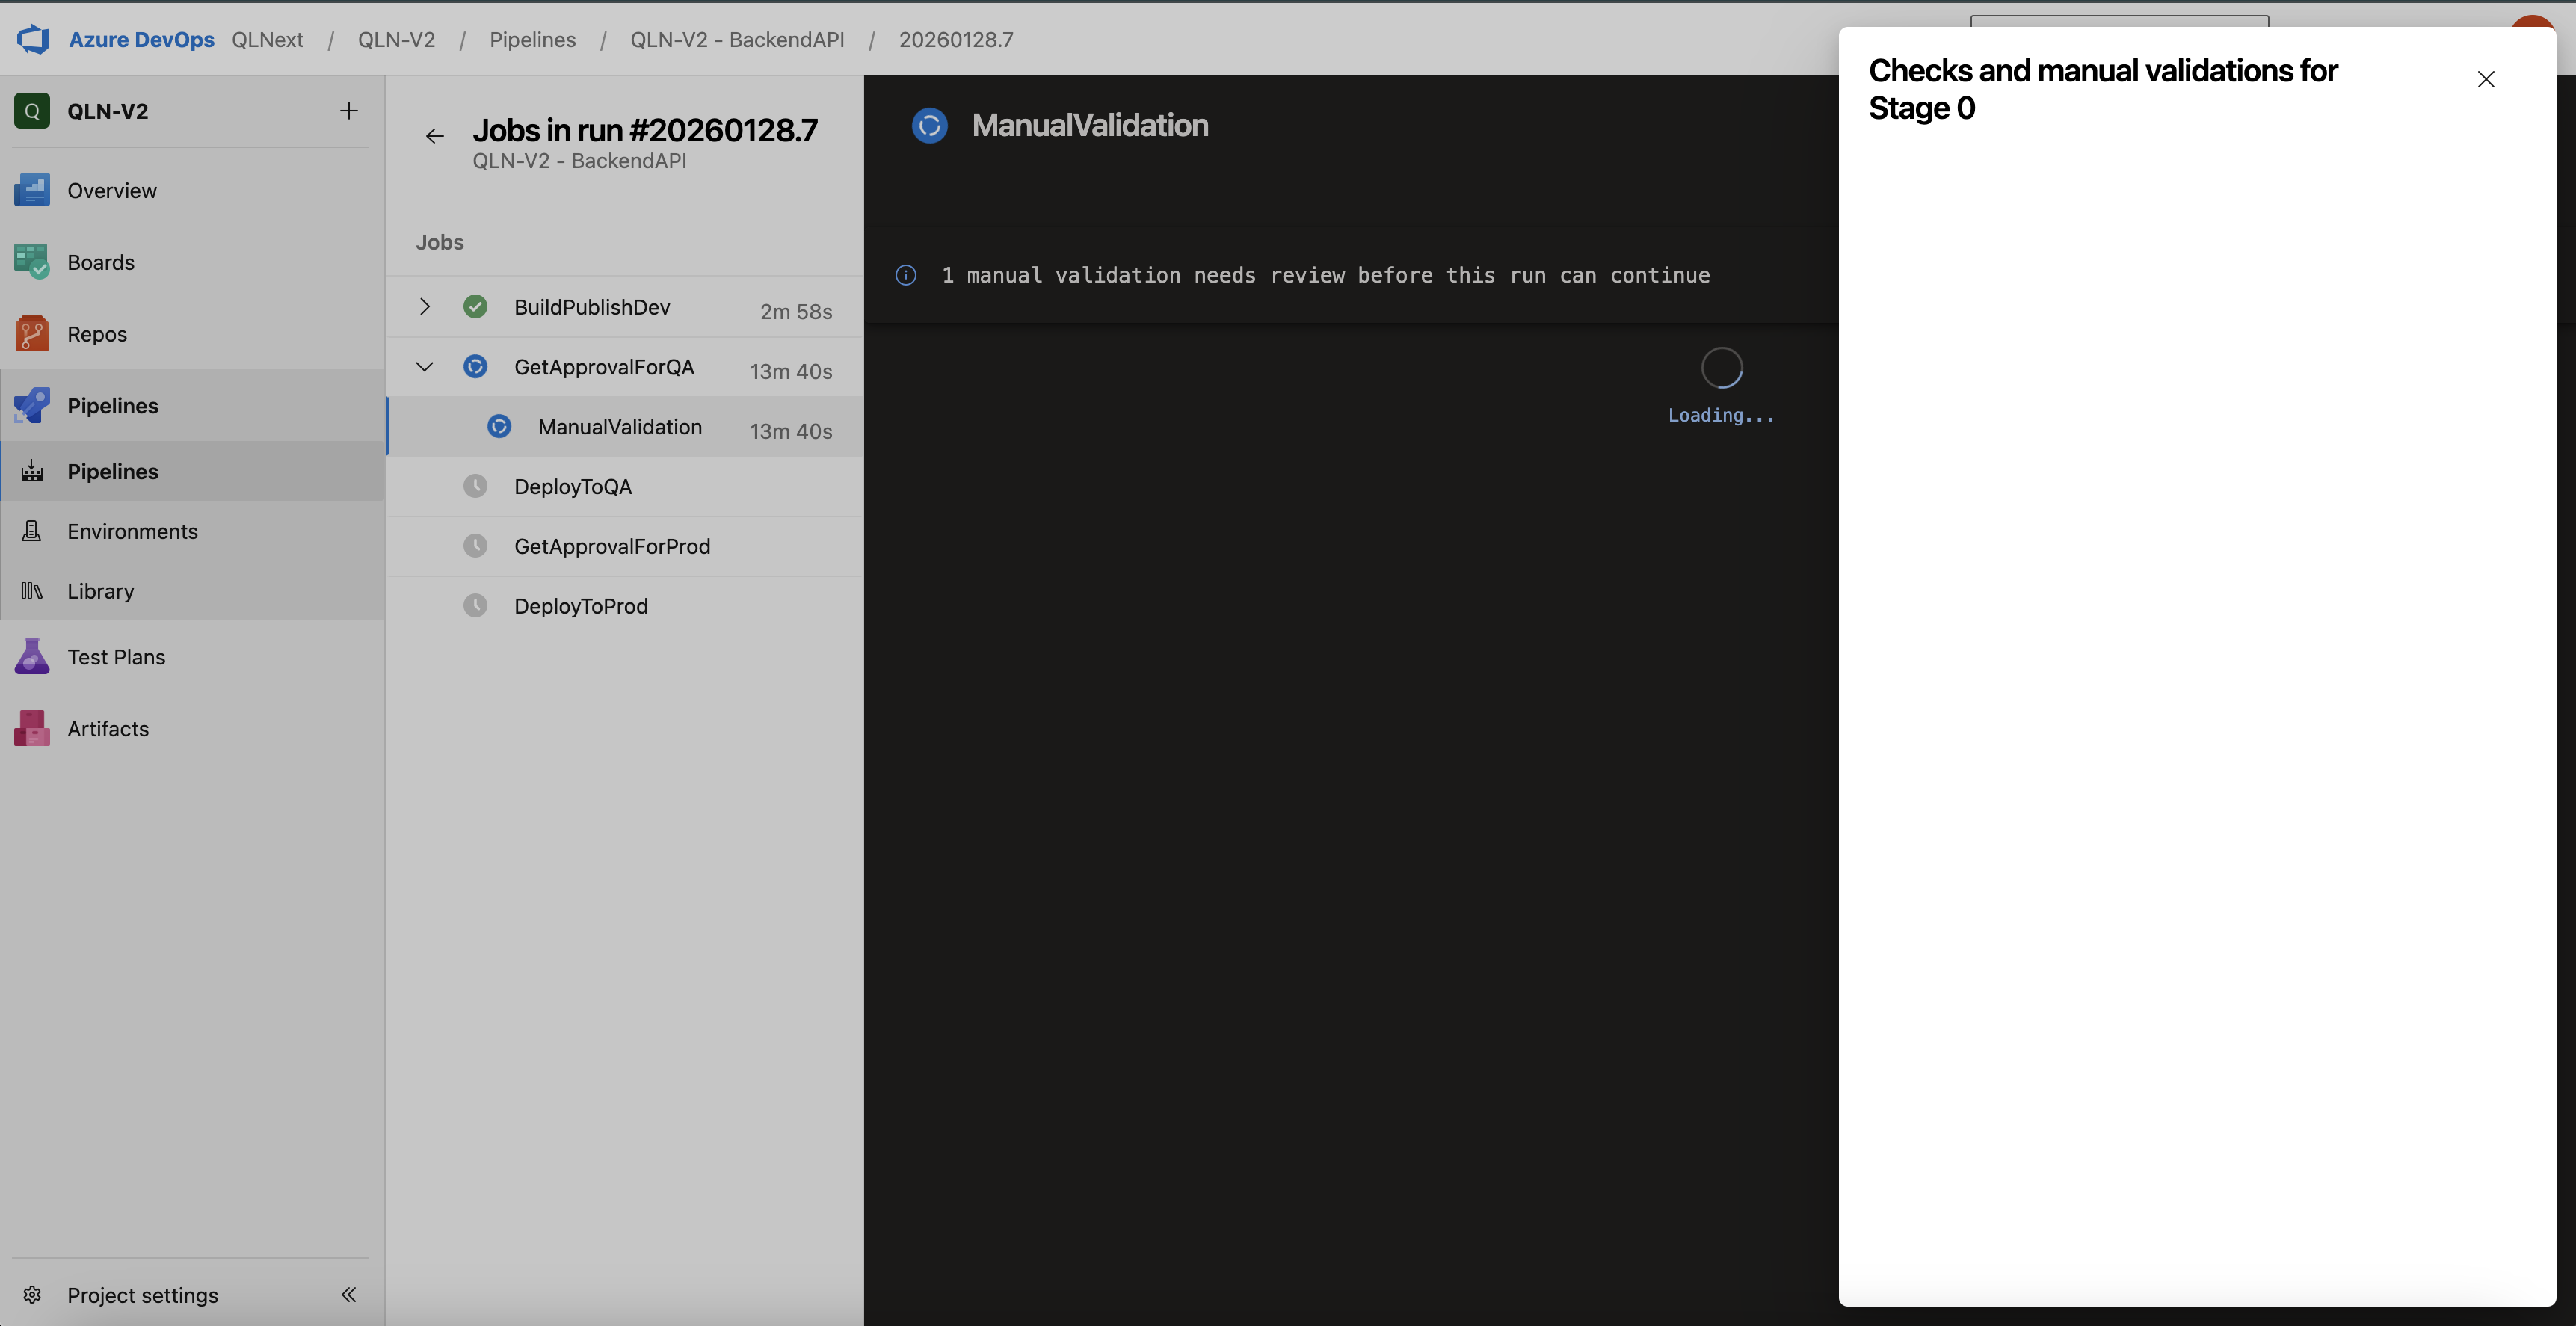Click DeployToProd pending clock icon

pos(476,606)
